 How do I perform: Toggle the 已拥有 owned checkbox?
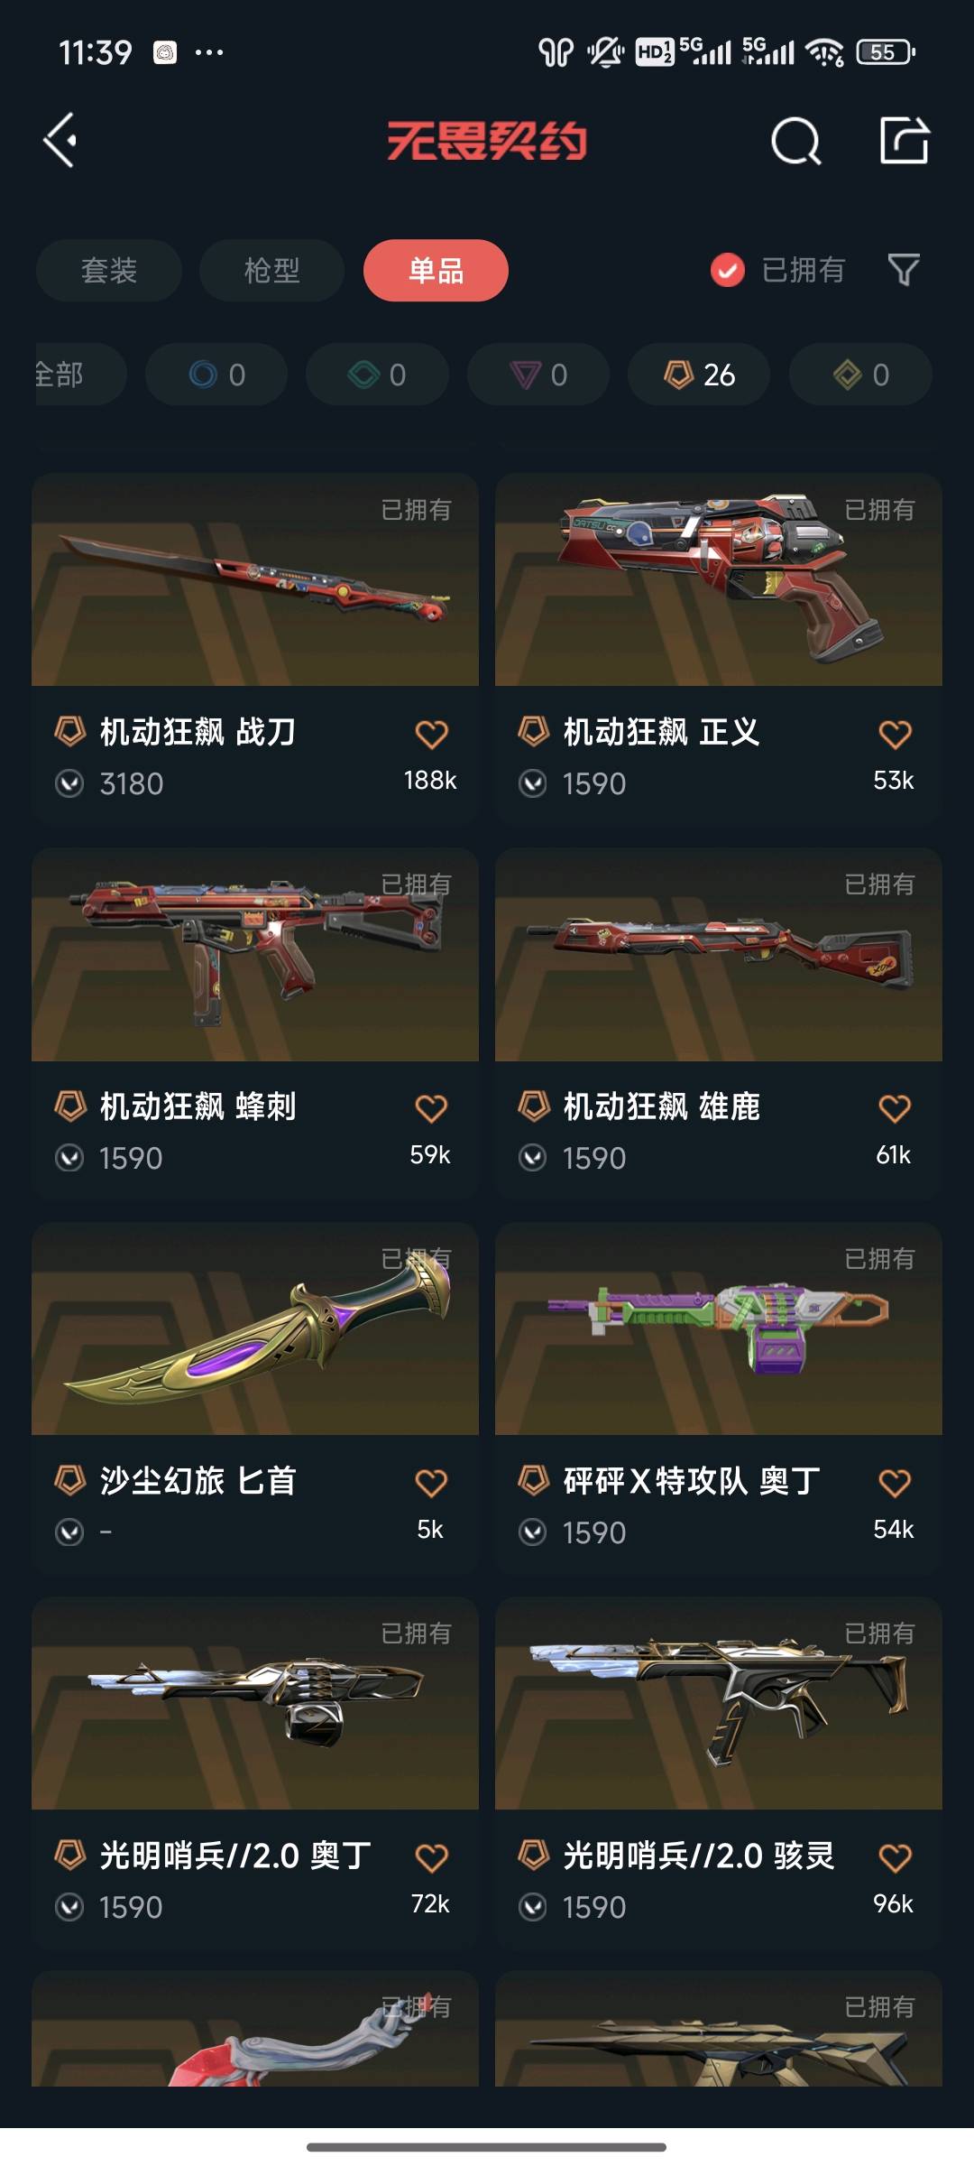click(728, 270)
